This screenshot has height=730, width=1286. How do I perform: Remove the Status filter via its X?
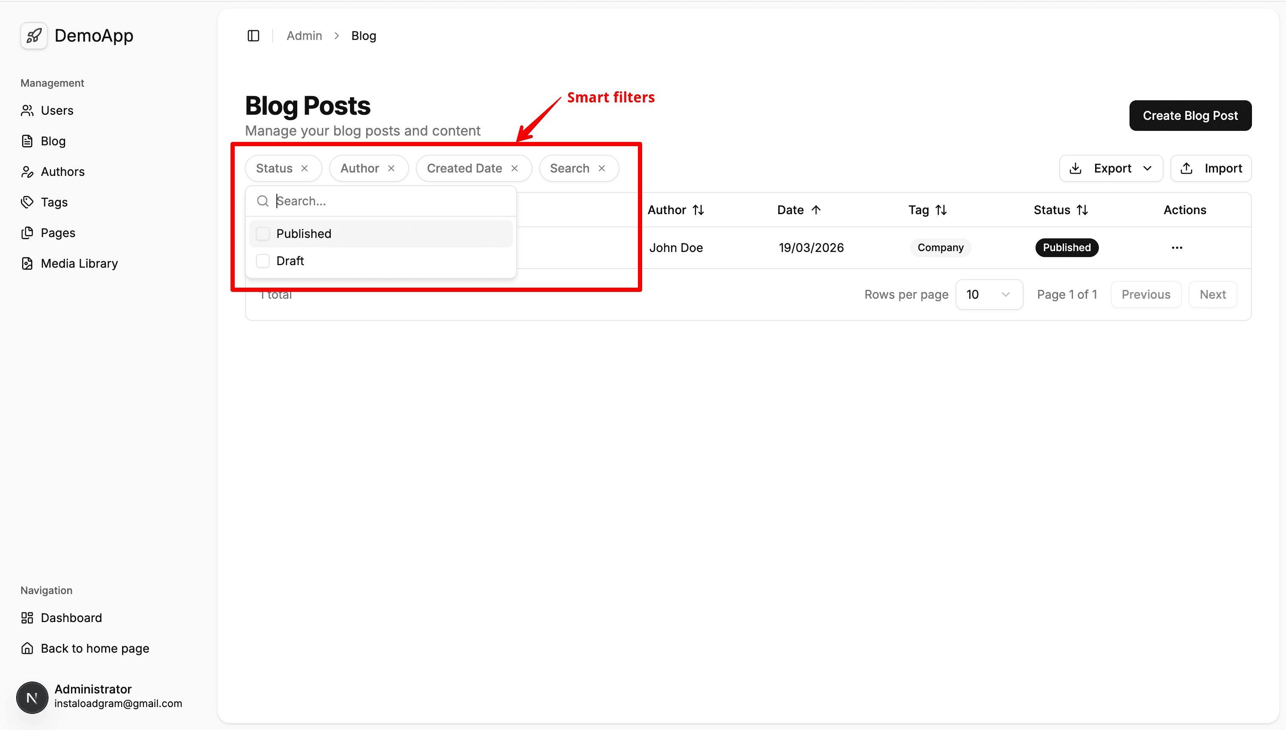point(304,168)
